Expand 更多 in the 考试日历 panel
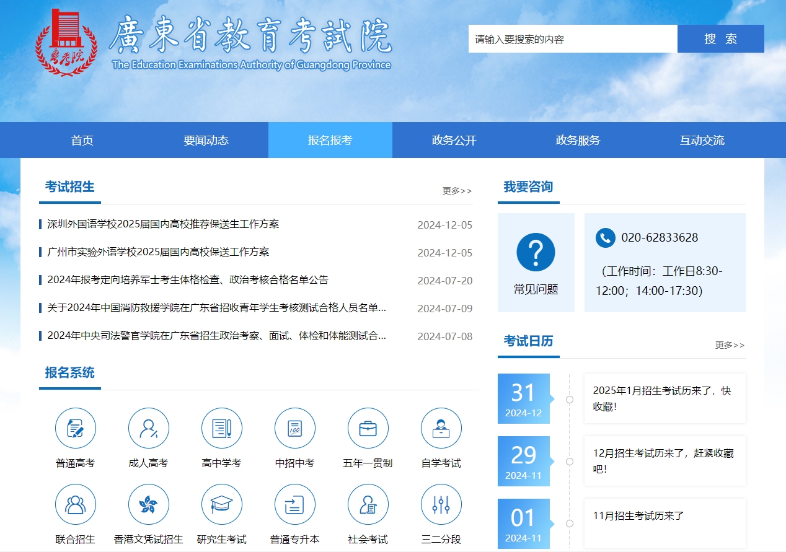This screenshot has width=786, height=552. click(x=730, y=346)
